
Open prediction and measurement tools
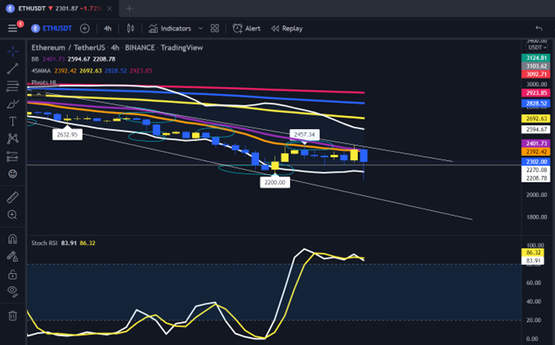(x=13, y=156)
